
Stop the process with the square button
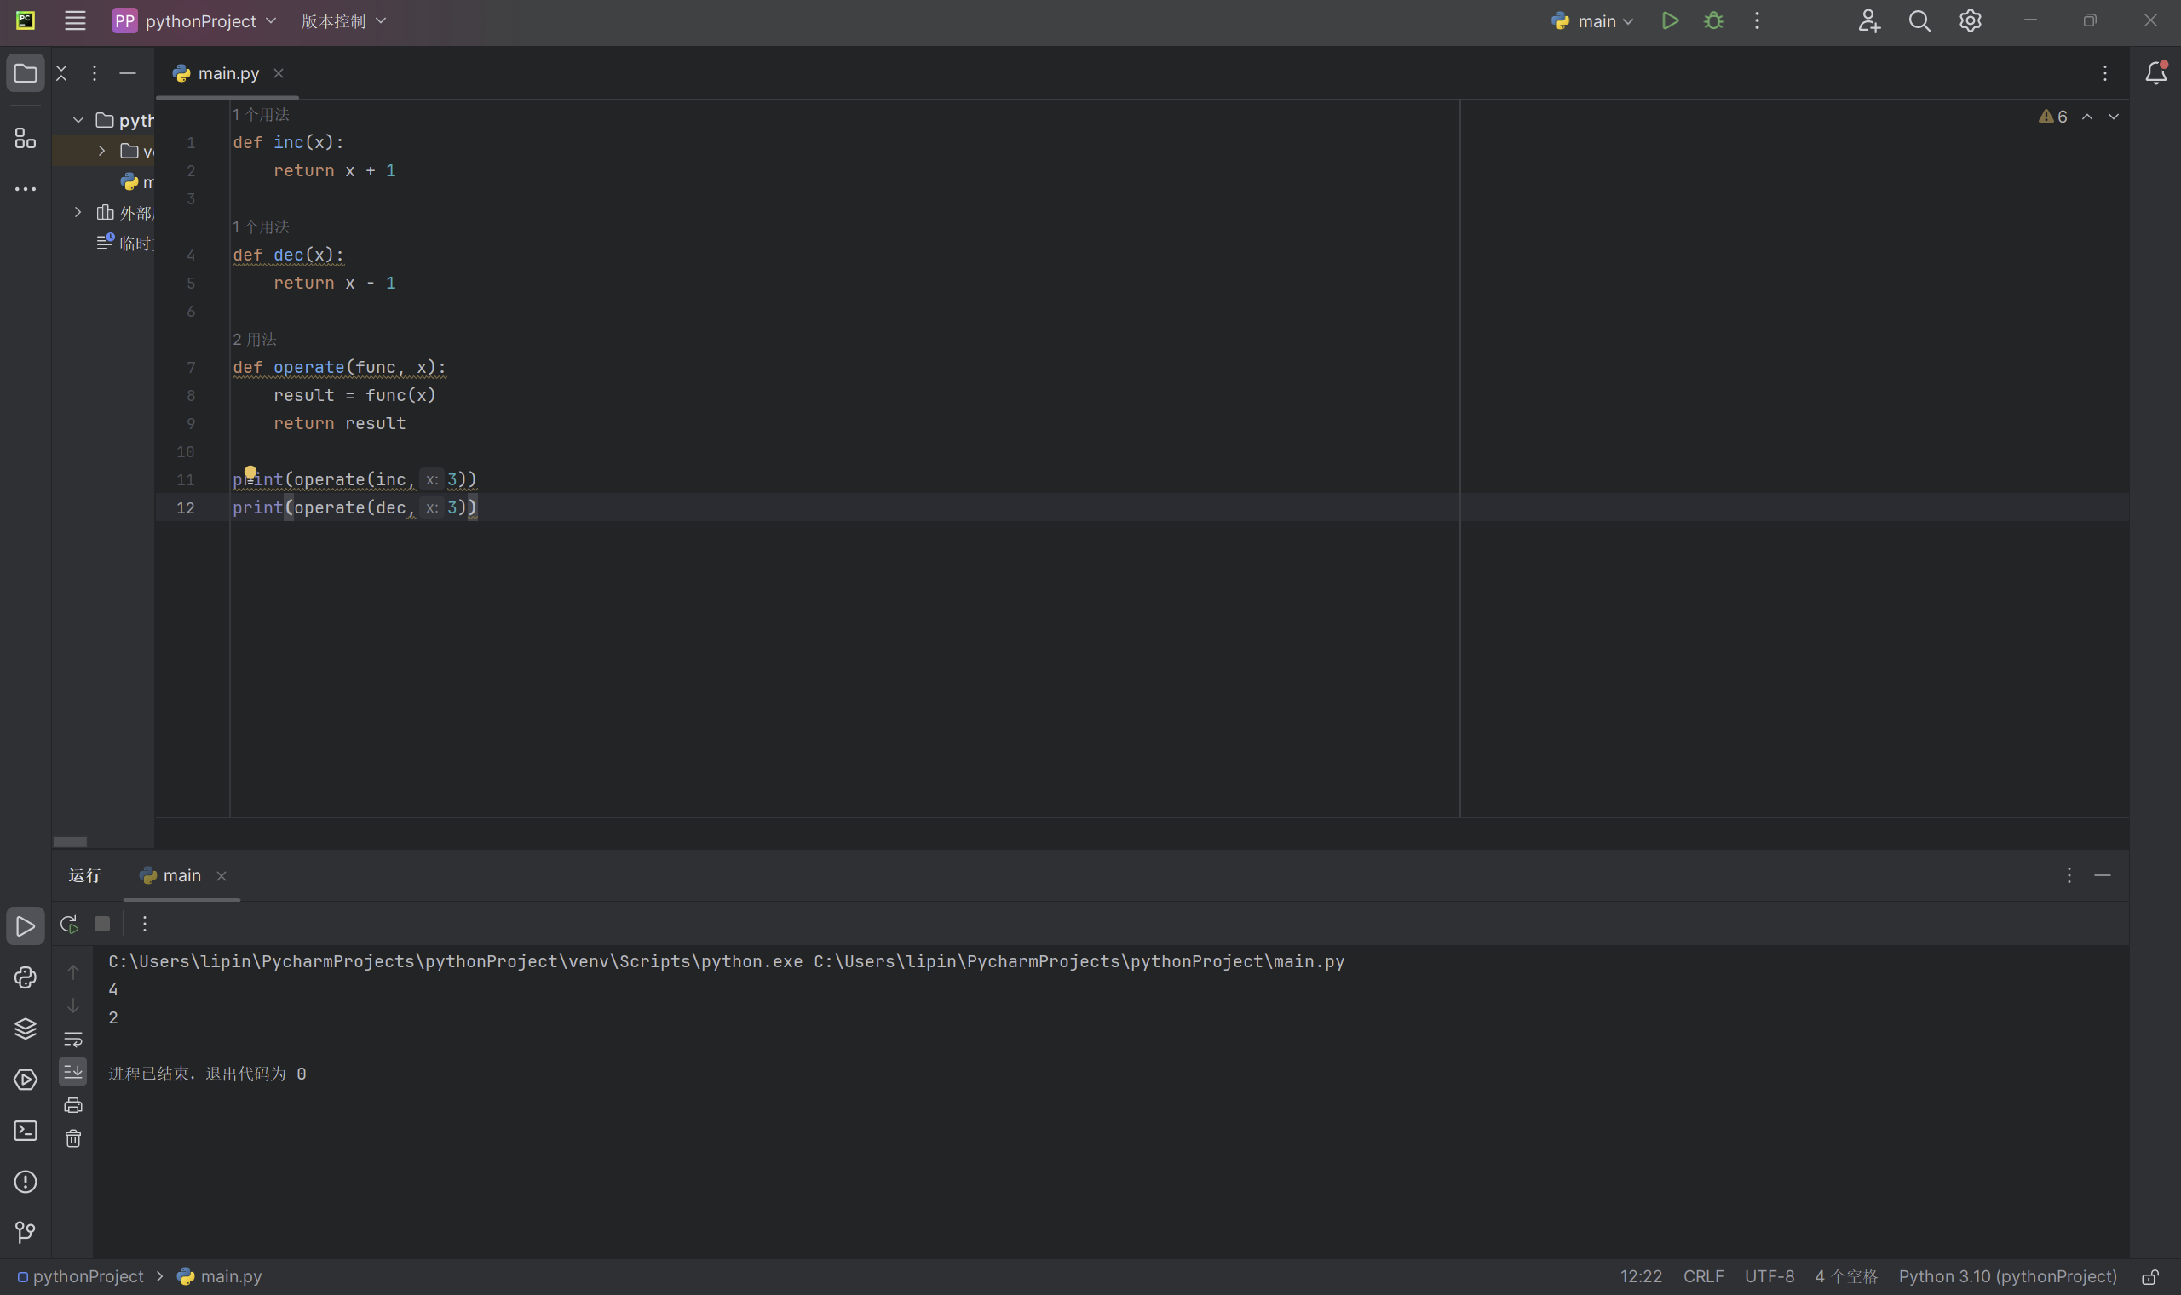tap(102, 924)
